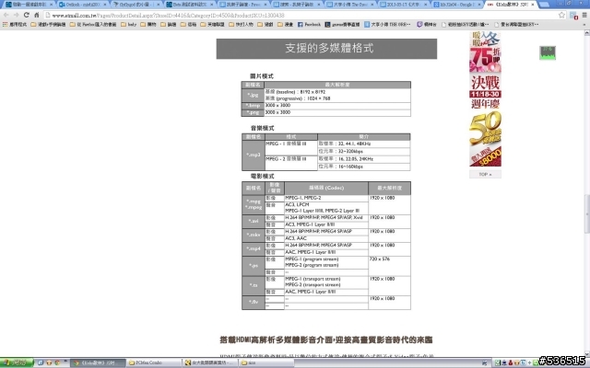Open the Chrome window in the taskbar
This screenshot has width=590, height=368.
point(98,362)
